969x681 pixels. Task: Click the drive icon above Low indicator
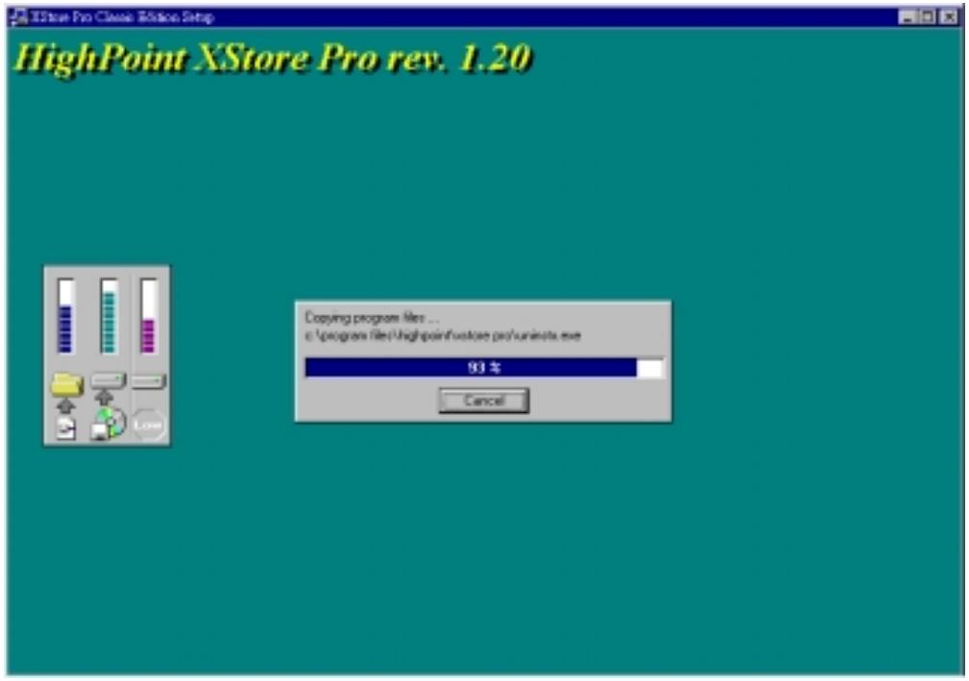click(148, 381)
